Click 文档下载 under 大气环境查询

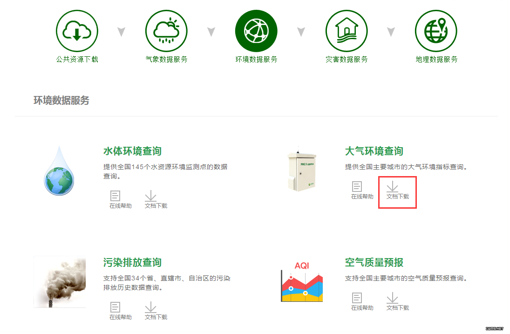point(398,190)
